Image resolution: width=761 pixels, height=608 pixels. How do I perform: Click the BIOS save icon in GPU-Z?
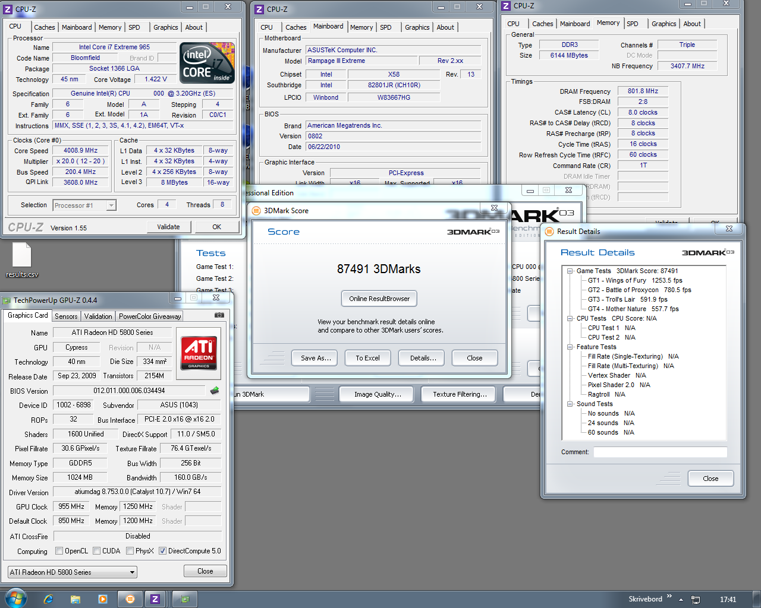[215, 390]
